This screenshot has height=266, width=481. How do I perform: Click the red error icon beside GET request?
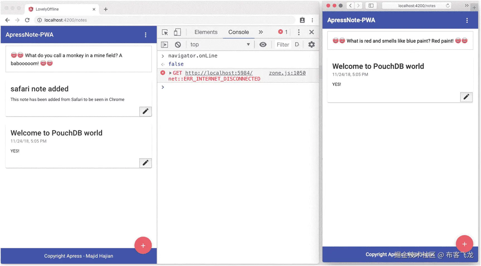tap(163, 73)
